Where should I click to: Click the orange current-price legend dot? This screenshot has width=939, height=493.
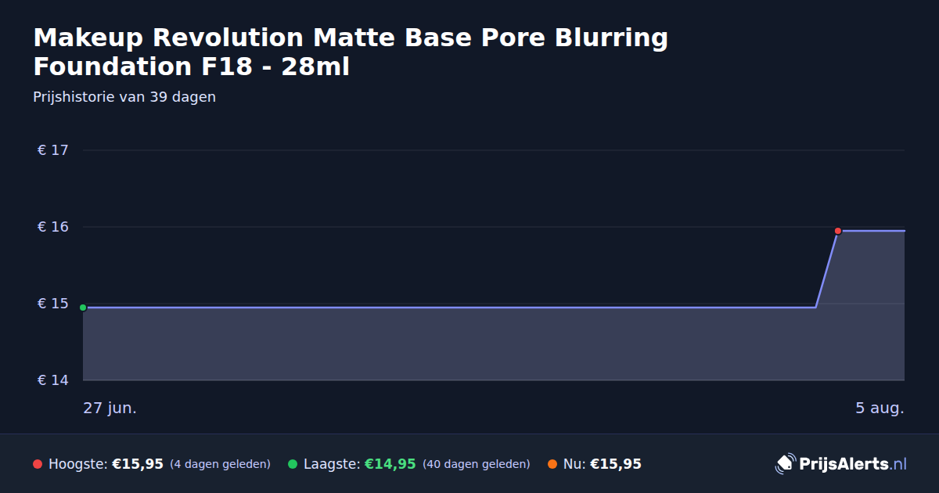(552, 464)
